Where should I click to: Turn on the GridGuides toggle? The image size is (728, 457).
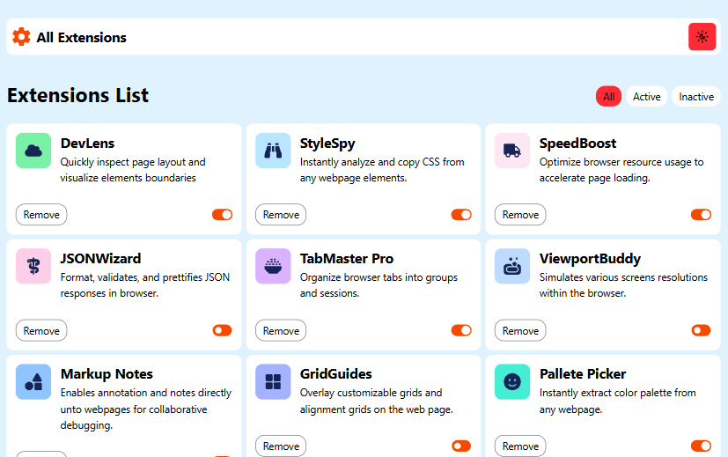click(461, 446)
